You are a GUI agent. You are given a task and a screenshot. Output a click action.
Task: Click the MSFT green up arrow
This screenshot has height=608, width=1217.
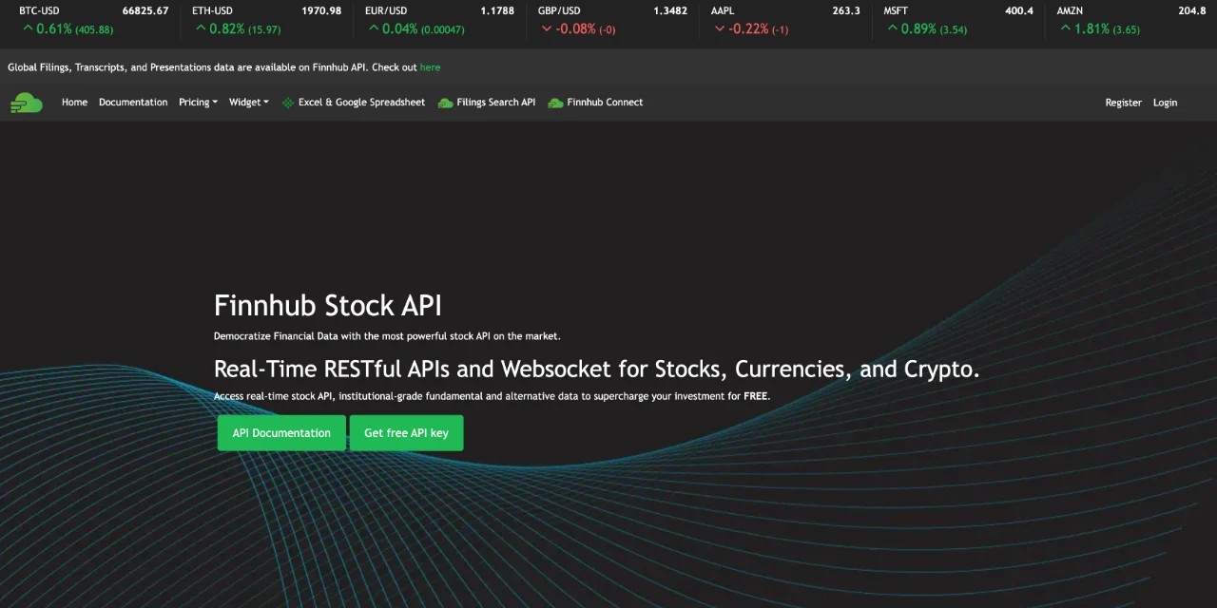pos(893,28)
